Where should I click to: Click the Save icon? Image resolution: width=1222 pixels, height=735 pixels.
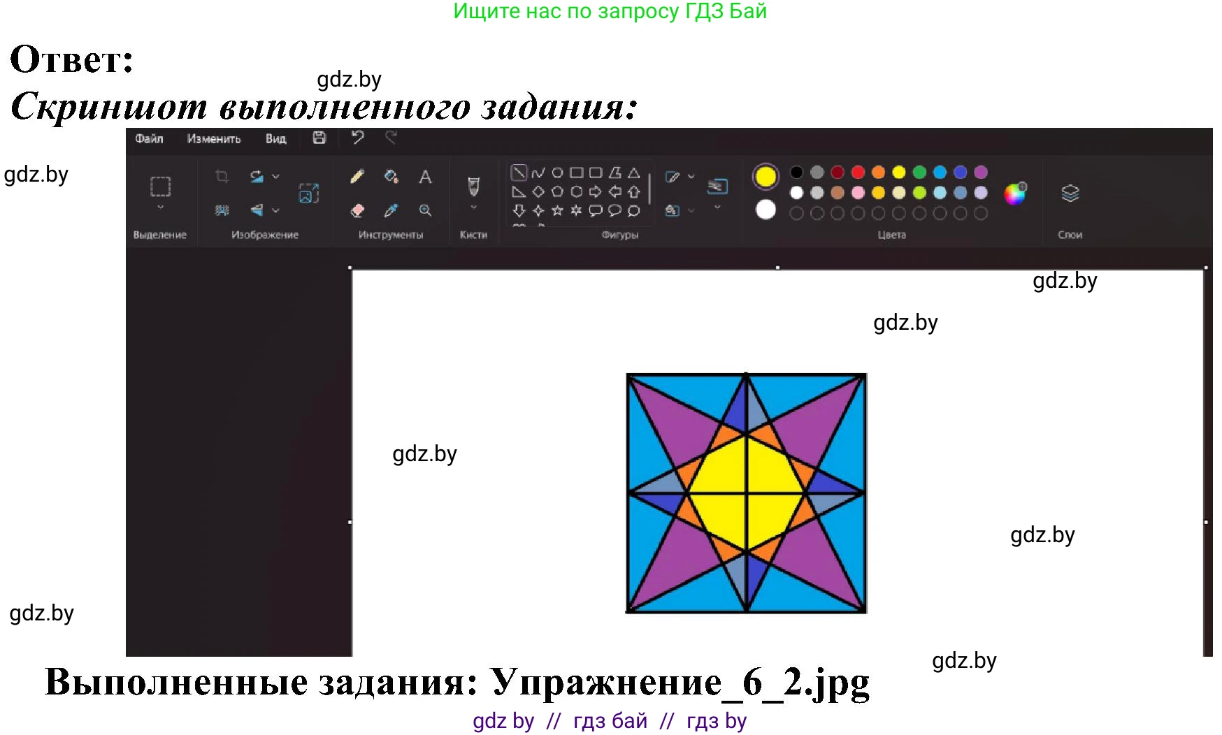[x=319, y=138]
